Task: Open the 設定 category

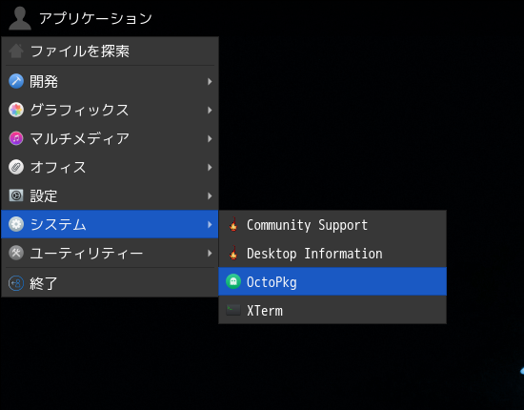Action: pyautogui.click(x=110, y=195)
